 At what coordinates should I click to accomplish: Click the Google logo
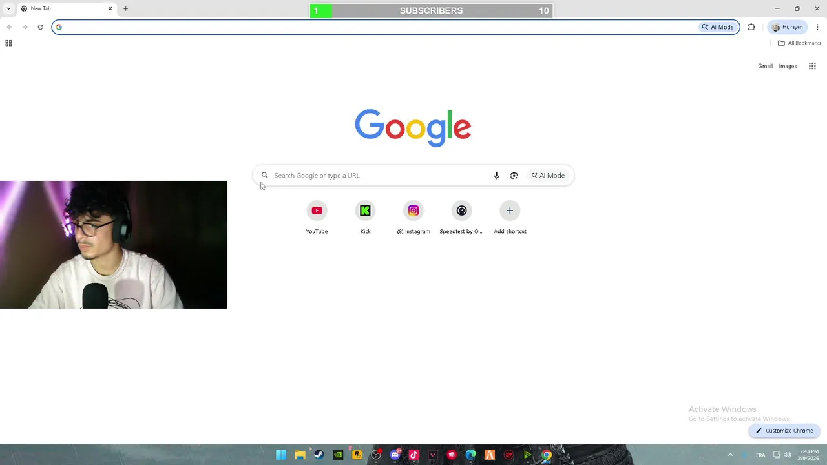point(413,127)
